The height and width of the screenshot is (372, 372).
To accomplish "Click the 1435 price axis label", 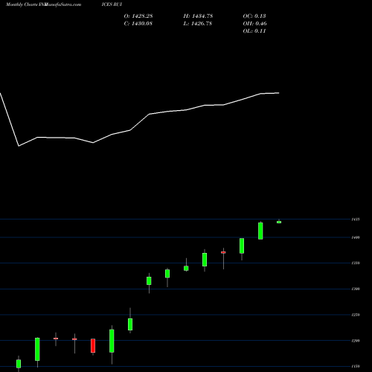I will (356, 219).
